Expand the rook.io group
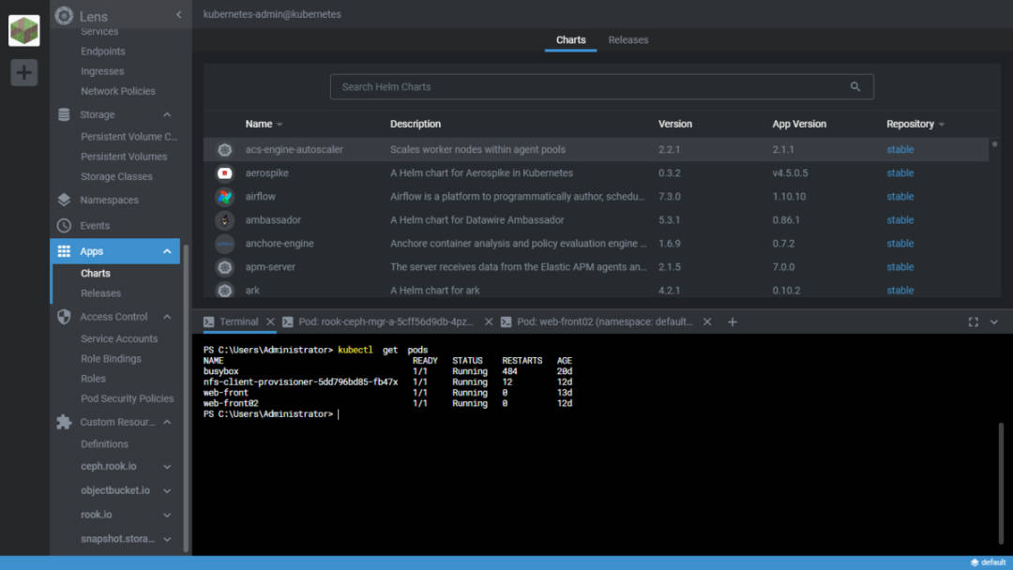Image resolution: width=1013 pixels, height=570 pixels. tap(167, 515)
